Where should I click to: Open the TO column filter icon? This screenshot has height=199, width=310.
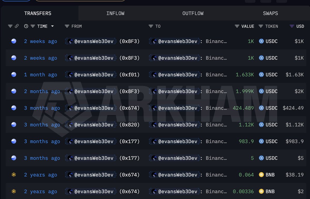point(151,26)
